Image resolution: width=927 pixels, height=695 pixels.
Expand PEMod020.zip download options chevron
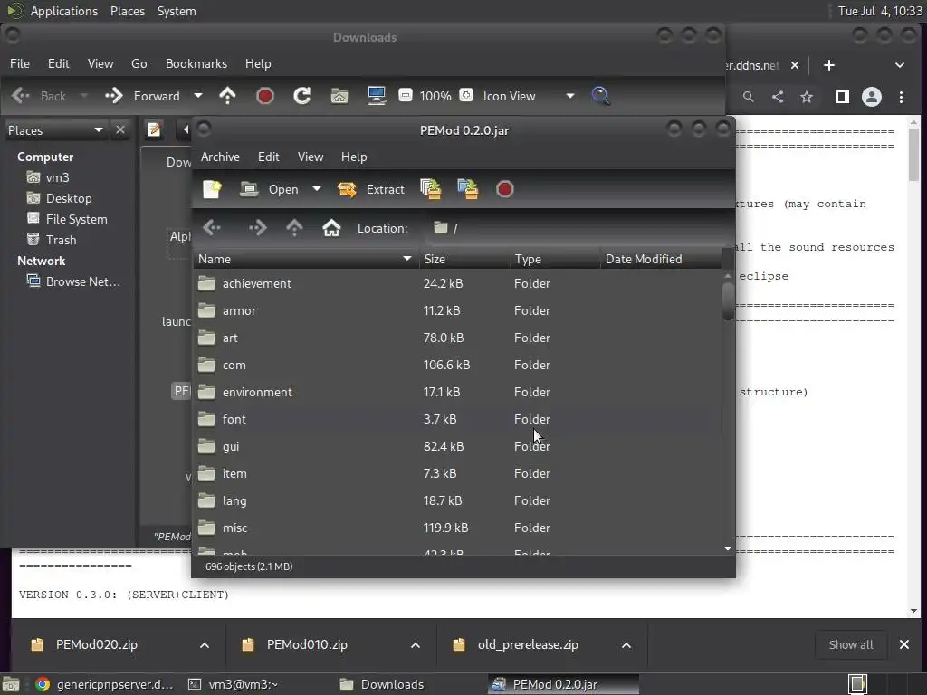[205, 645]
